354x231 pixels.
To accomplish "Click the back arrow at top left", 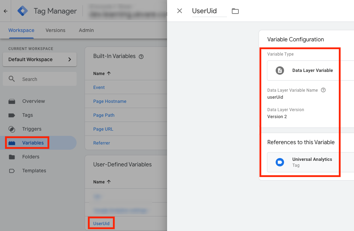I will coord(5,11).
